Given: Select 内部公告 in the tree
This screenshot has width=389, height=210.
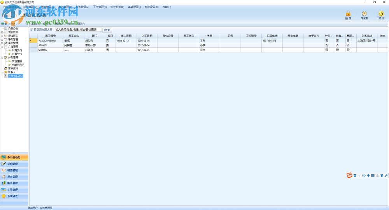Looking at the screenshot, I should tap(13, 28).
